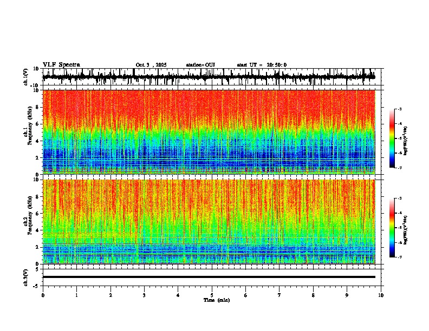This screenshot has width=429, height=331.
Task: Click the ch.1 colorbar "-7" bottom tick label
Action: [x=400, y=168]
